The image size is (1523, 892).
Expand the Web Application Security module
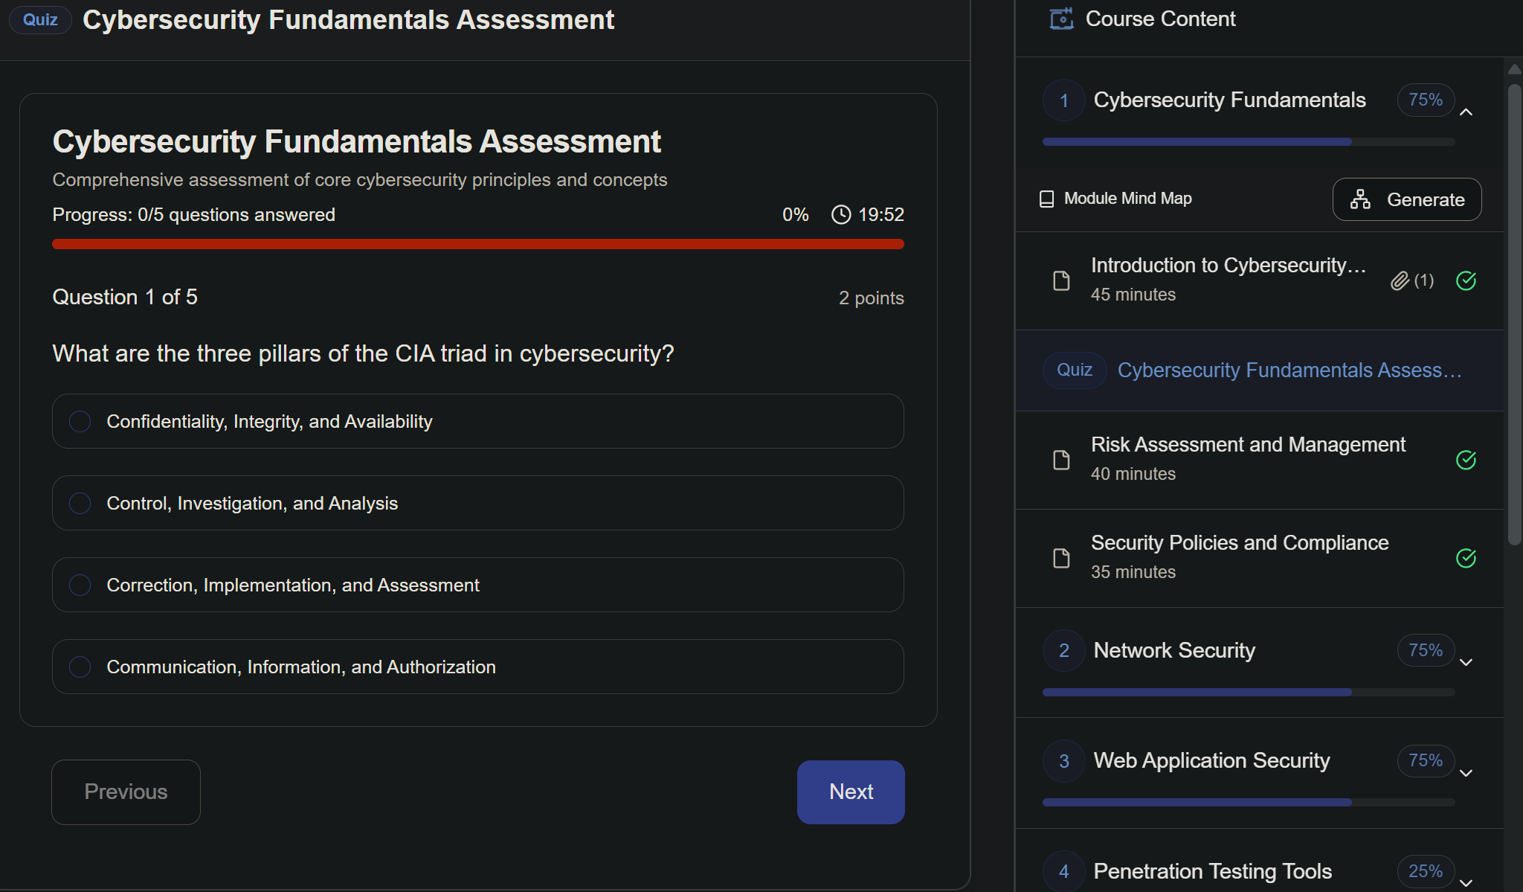point(1466,773)
